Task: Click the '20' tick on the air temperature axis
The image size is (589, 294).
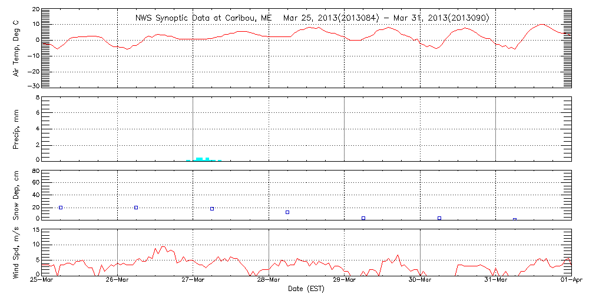Action: (x=35, y=9)
